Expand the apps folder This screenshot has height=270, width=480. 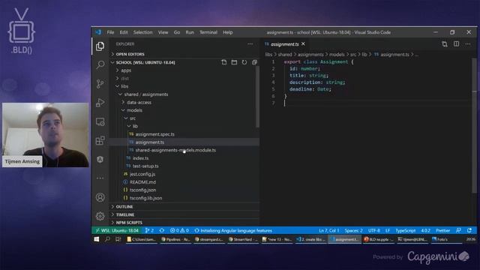click(x=184, y=70)
